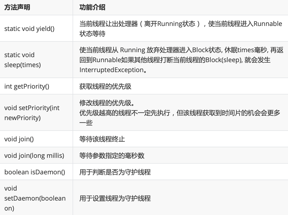Screen dimensions: 288x215
Task: Click the 优先级越高的线程不一定先执行 sentence
Action: coord(125,113)
